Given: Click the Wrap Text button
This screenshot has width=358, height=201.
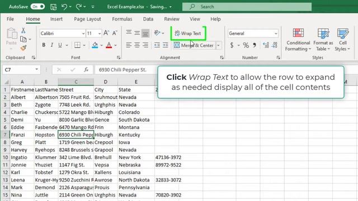Looking at the screenshot, I should click(x=188, y=33).
